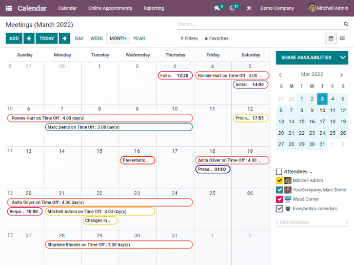354x265 pixels.
Task: Open the Favorites dropdown
Action: click(217, 38)
